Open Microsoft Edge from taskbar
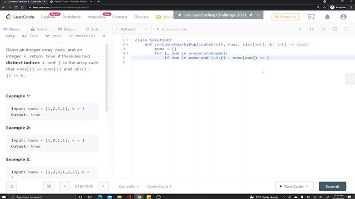Screen dimensions: 355x199 click(x=100, y=197)
